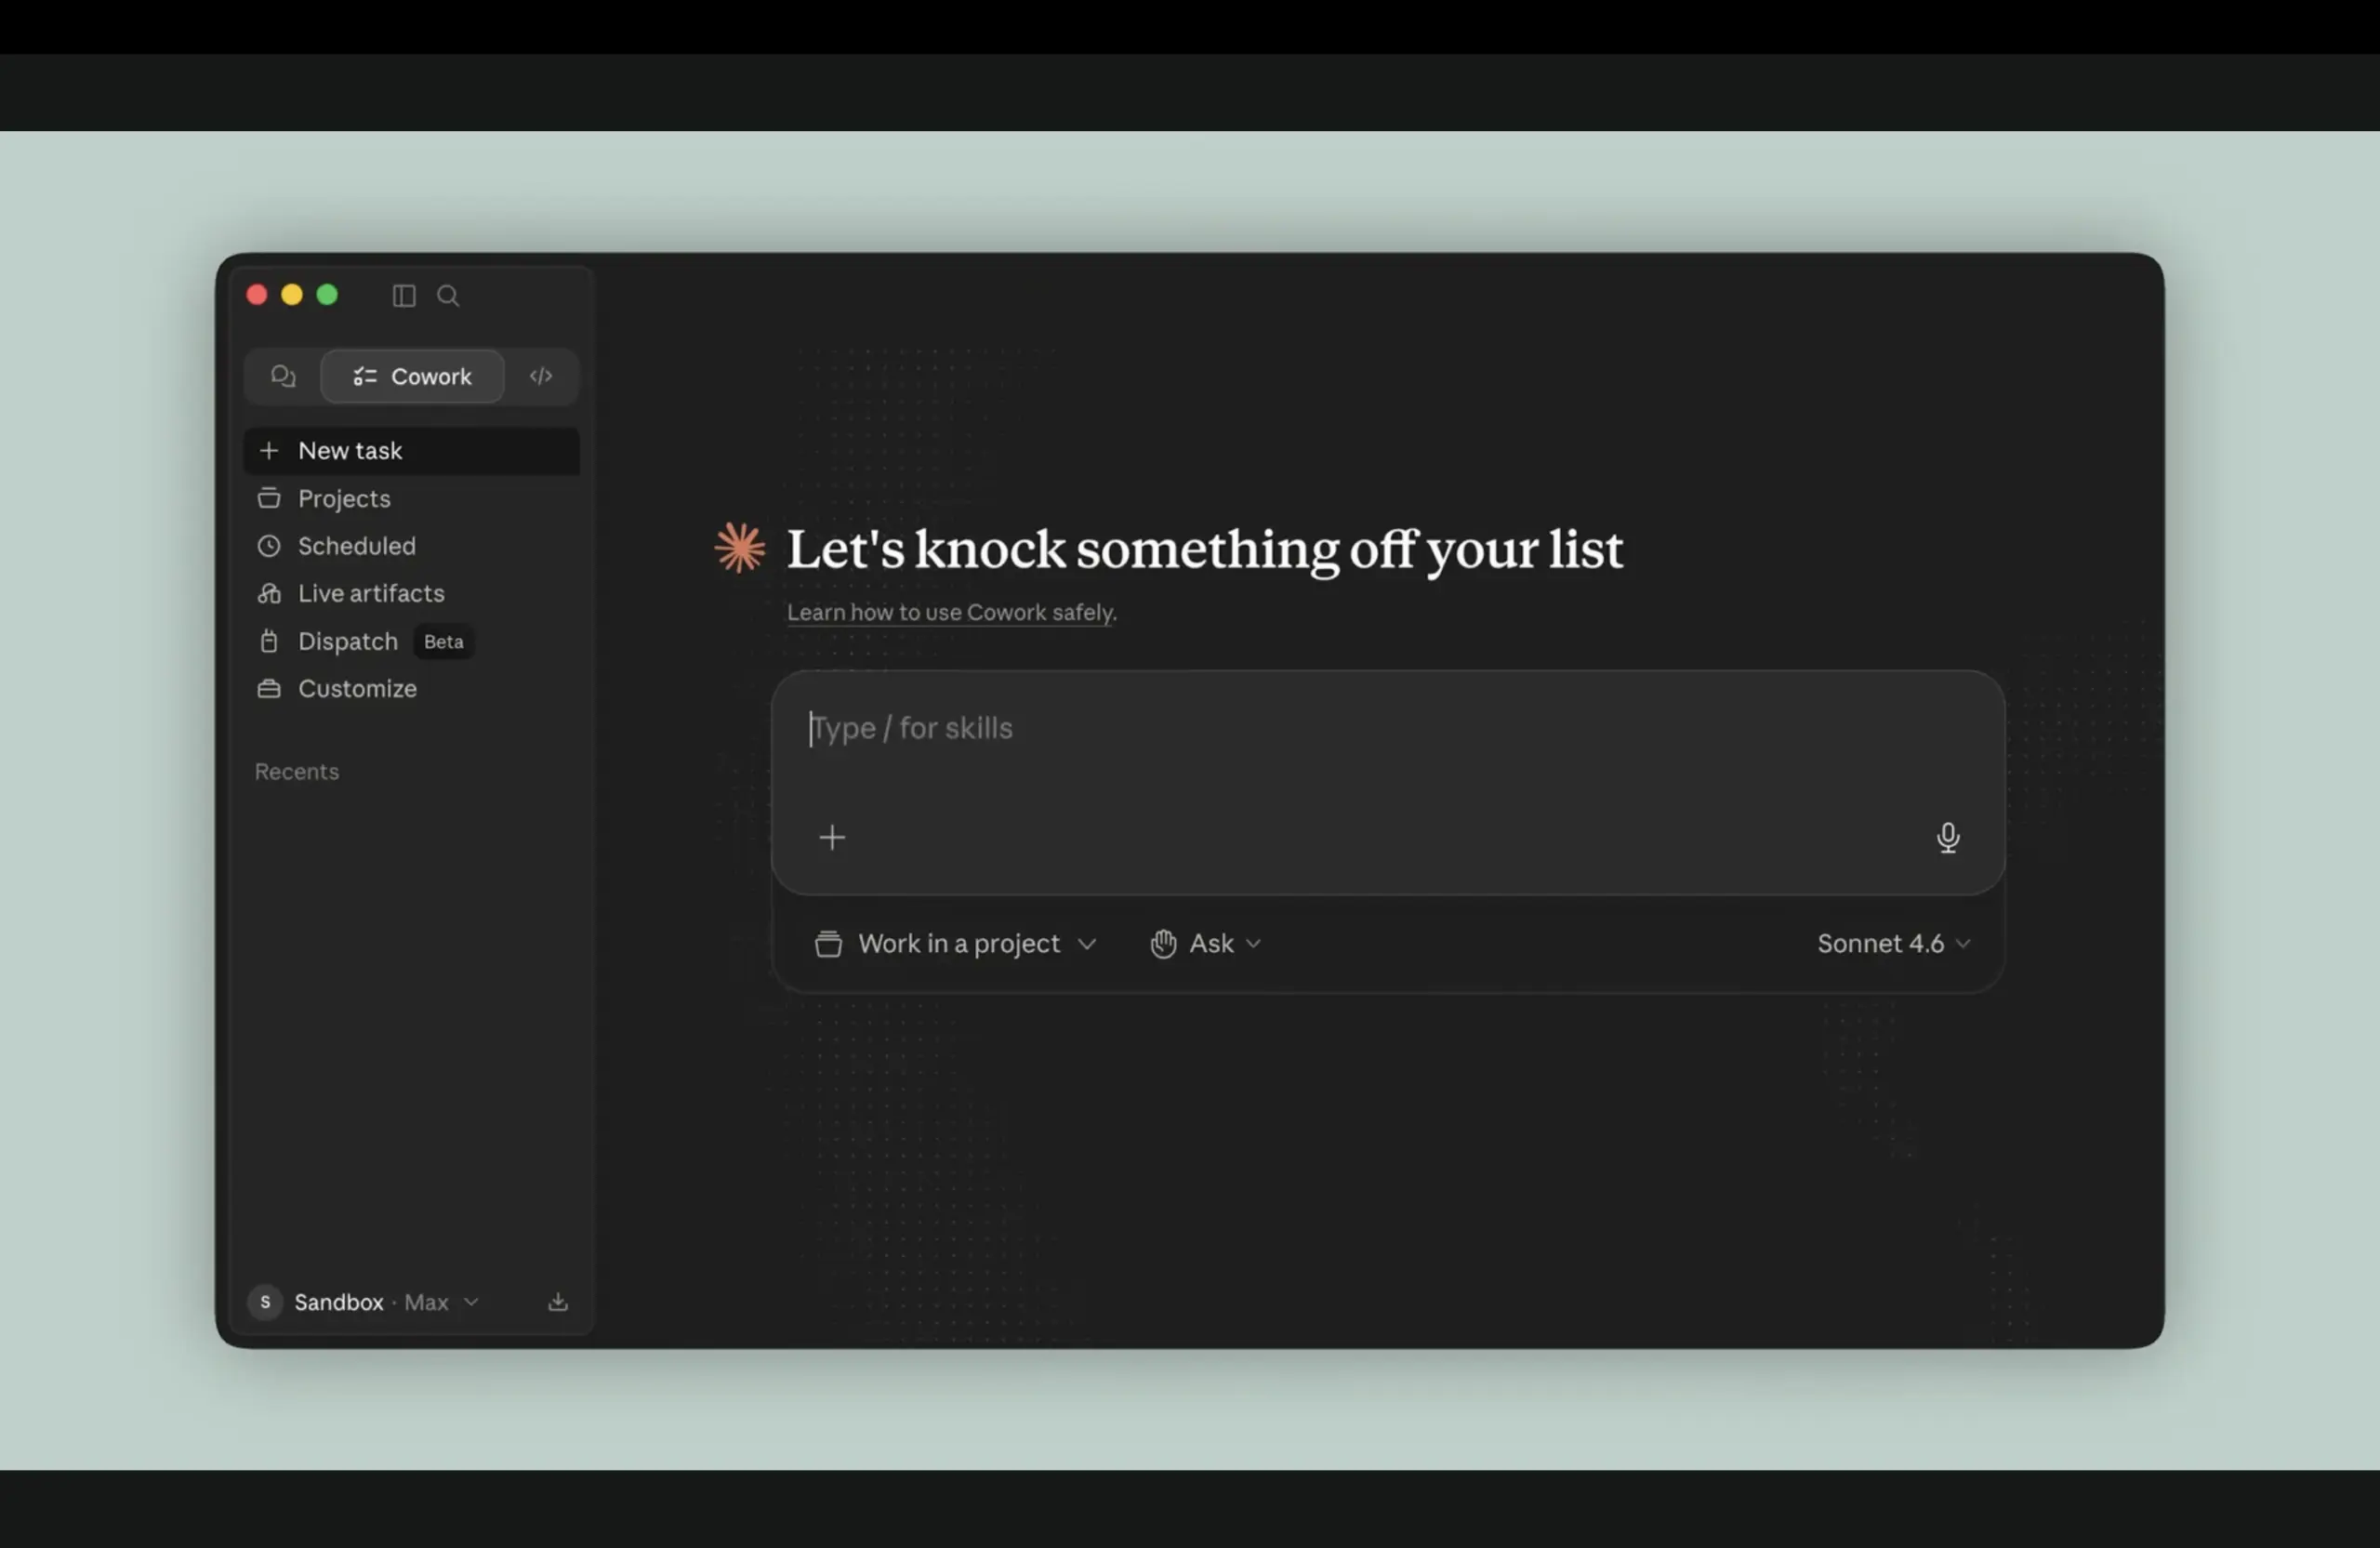Focus the Type / for skills input
The width and height of the screenshot is (2380, 1548).
(1388, 729)
